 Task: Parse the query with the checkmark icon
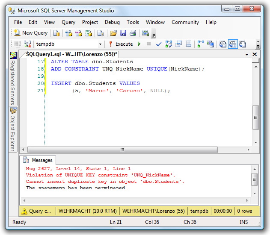pyautogui.click(x=159, y=44)
